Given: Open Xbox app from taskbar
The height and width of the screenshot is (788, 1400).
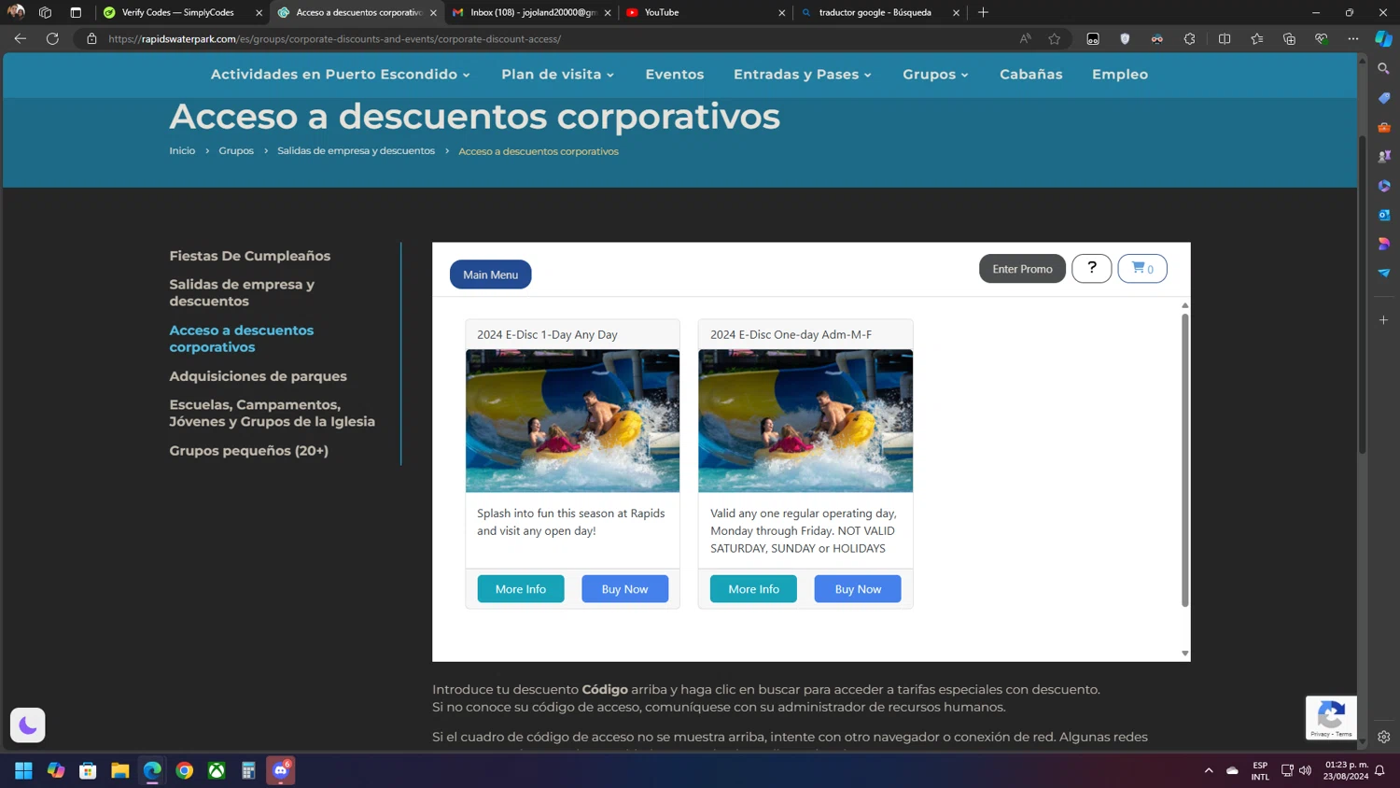Looking at the screenshot, I should [217, 770].
